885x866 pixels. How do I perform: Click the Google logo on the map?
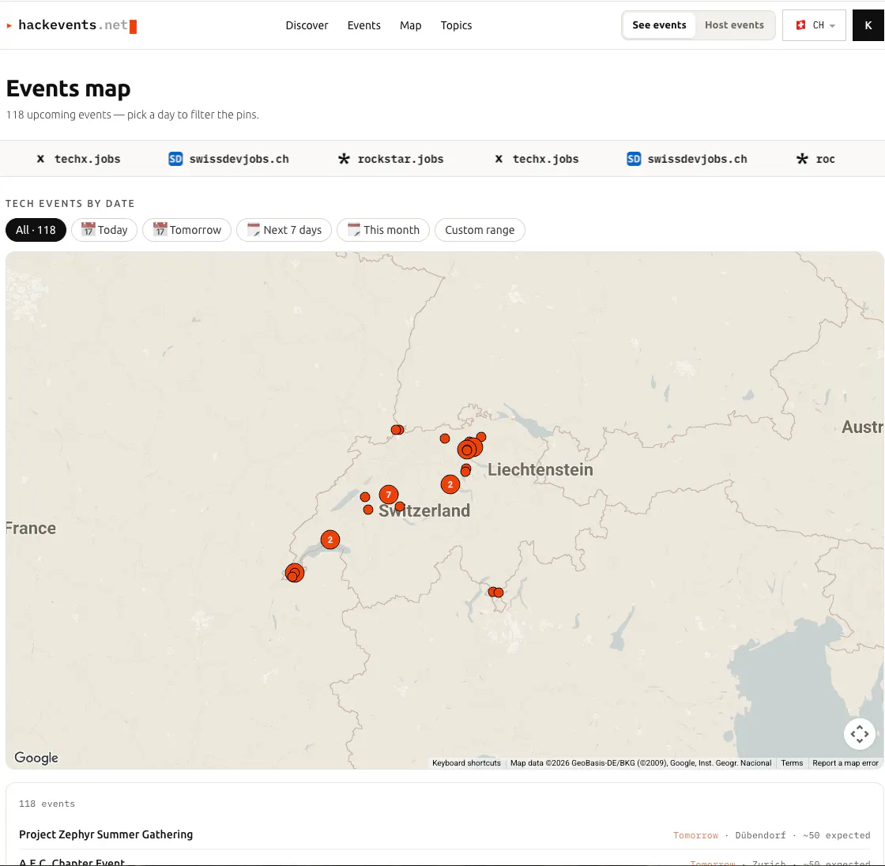pyautogui.click(x=36, y=758)
